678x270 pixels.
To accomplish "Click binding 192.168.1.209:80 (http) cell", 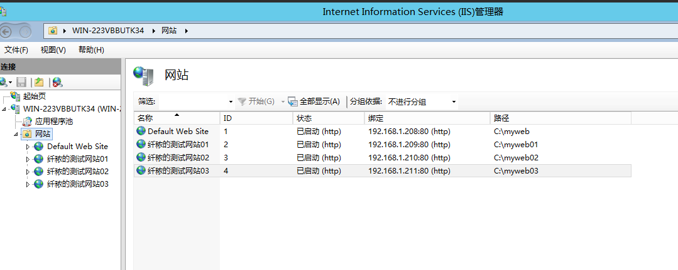I will [410, 145].
